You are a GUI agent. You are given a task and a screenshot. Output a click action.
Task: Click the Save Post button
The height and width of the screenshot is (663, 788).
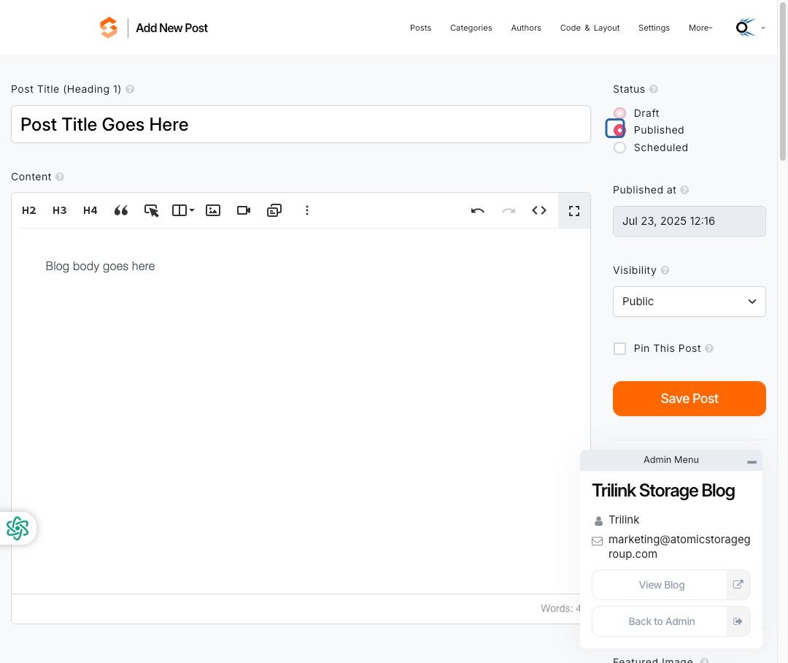(x=689, y=399)
